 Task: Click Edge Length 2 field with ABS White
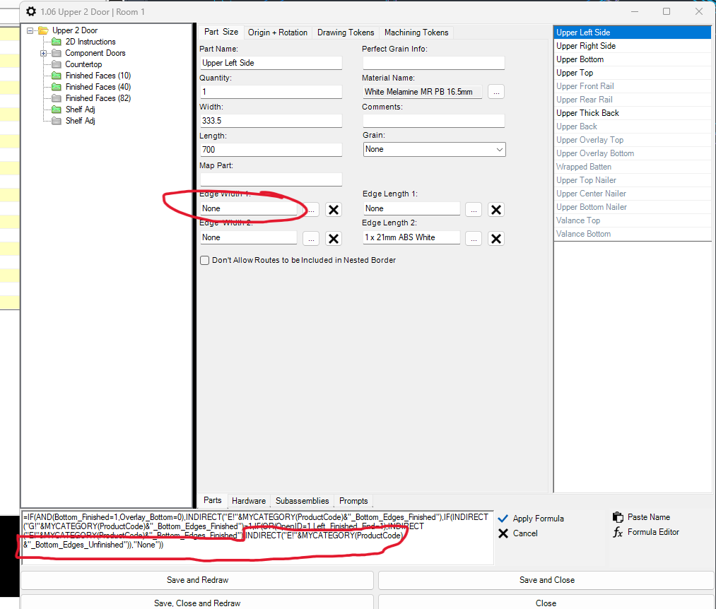pos(411,237)
